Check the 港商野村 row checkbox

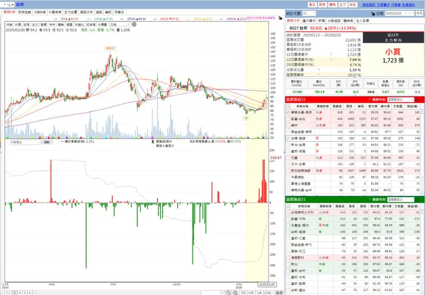pyautogui.click(x=288, y=258)
